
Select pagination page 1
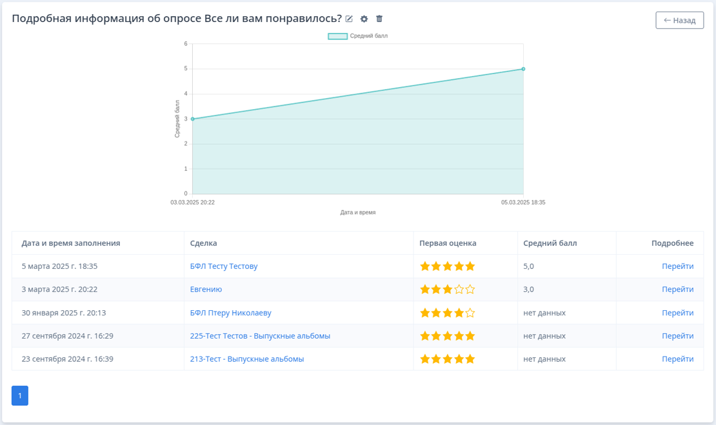pyautogui.click(x=20, y=396)
